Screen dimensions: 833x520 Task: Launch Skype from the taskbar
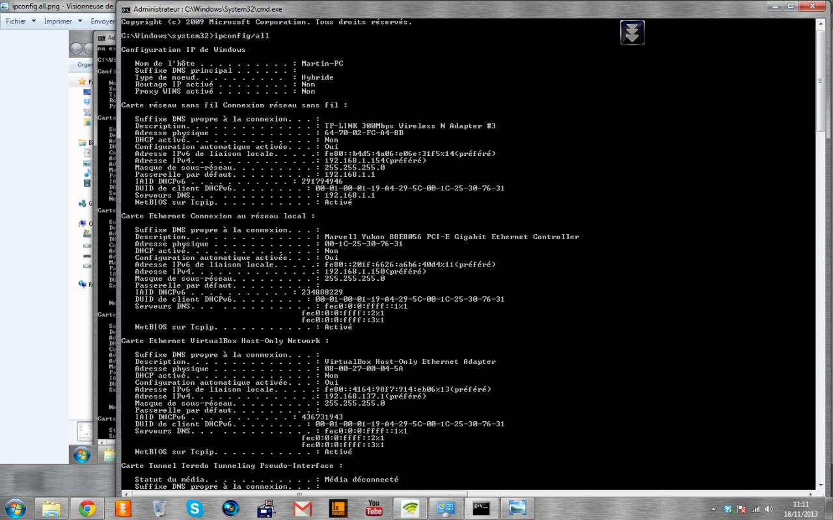pyautogui.click(x=195, y=508)
